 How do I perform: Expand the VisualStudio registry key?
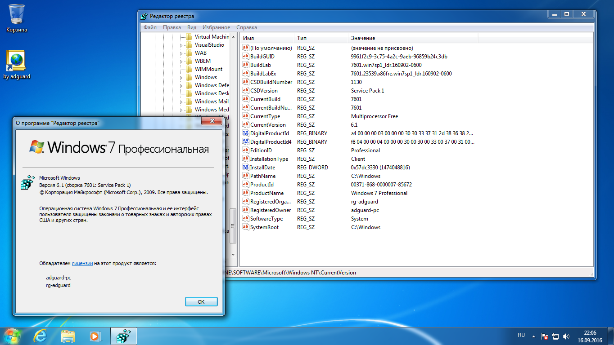[181, 45]
